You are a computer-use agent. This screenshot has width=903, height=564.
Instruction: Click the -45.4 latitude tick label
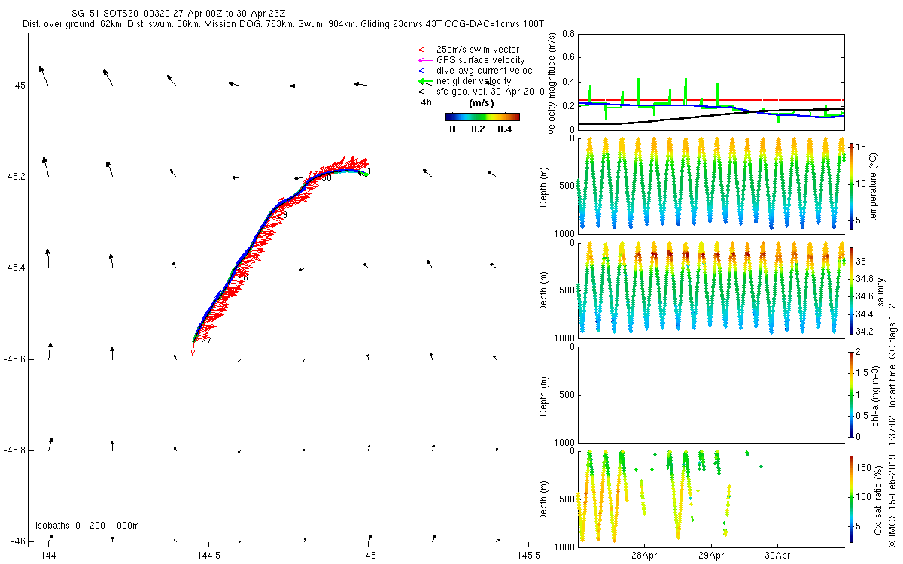[16, 268]
